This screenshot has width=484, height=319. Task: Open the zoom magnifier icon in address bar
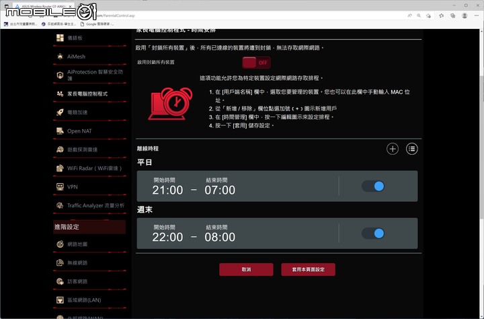point(419,15)
